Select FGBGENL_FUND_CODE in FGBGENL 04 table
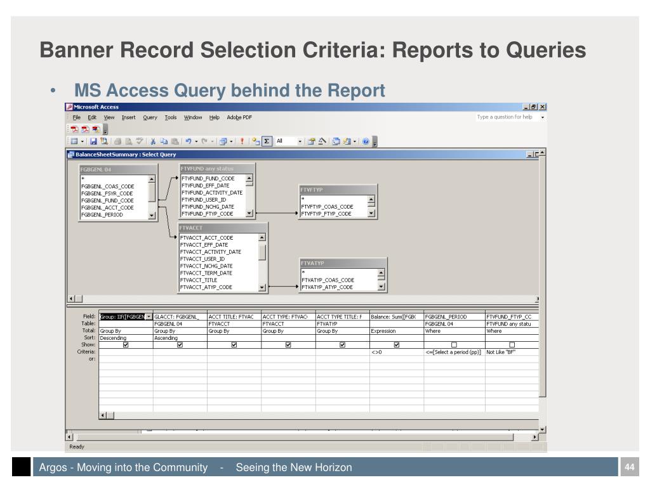Viewport: 650px width, 487px height. 108,200
